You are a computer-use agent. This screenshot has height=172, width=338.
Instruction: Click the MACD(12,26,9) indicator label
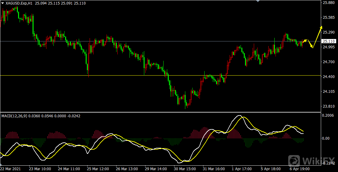click(x=14, y=116)
